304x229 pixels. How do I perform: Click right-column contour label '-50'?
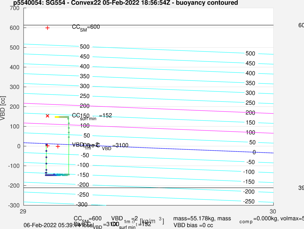tap(250, 162)
